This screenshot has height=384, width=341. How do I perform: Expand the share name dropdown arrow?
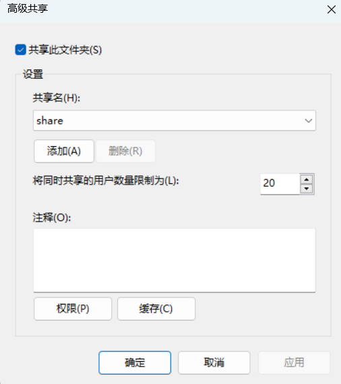[308, 121]
